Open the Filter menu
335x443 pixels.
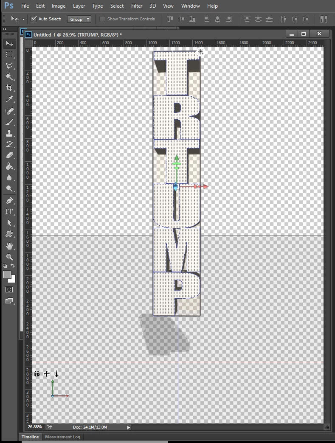pyautogui.click(x=137, y=6)
